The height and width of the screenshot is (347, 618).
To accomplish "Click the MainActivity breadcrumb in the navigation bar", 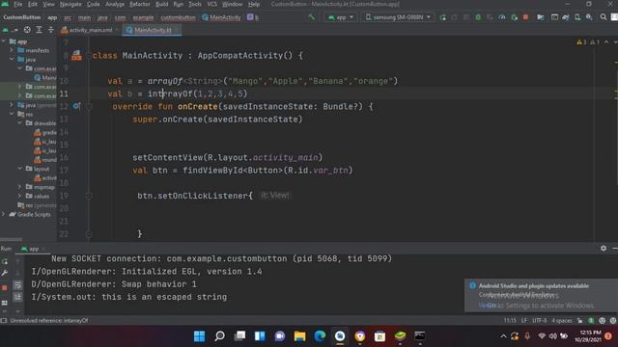I will coord(221,17).
